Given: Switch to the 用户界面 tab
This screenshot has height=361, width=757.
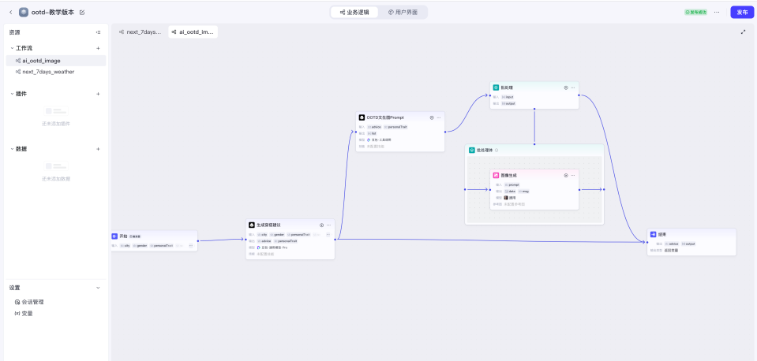Looking at the screenshot, I should [x=403, y=13].
